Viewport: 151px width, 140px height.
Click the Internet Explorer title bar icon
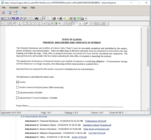(2, 3)
